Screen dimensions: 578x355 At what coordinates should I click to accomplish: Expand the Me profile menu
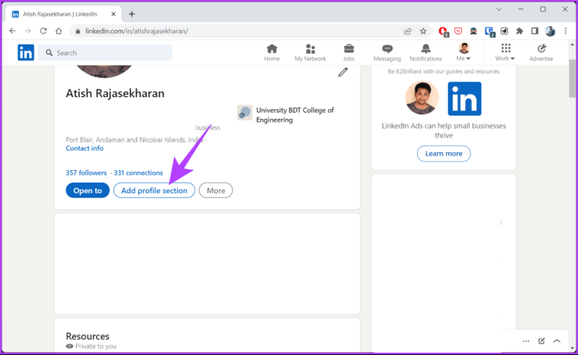point(464,52)
